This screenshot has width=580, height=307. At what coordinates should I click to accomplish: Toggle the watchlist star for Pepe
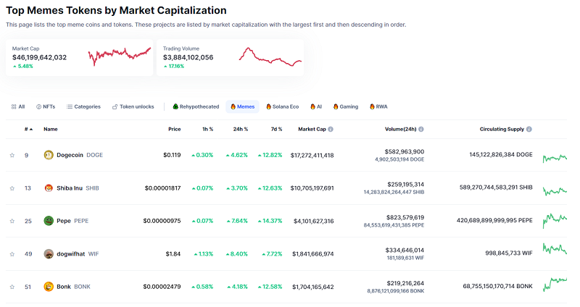(x=12, y=221)
